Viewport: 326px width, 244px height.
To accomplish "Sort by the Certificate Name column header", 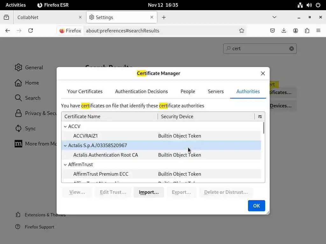I will click(110, 117).
